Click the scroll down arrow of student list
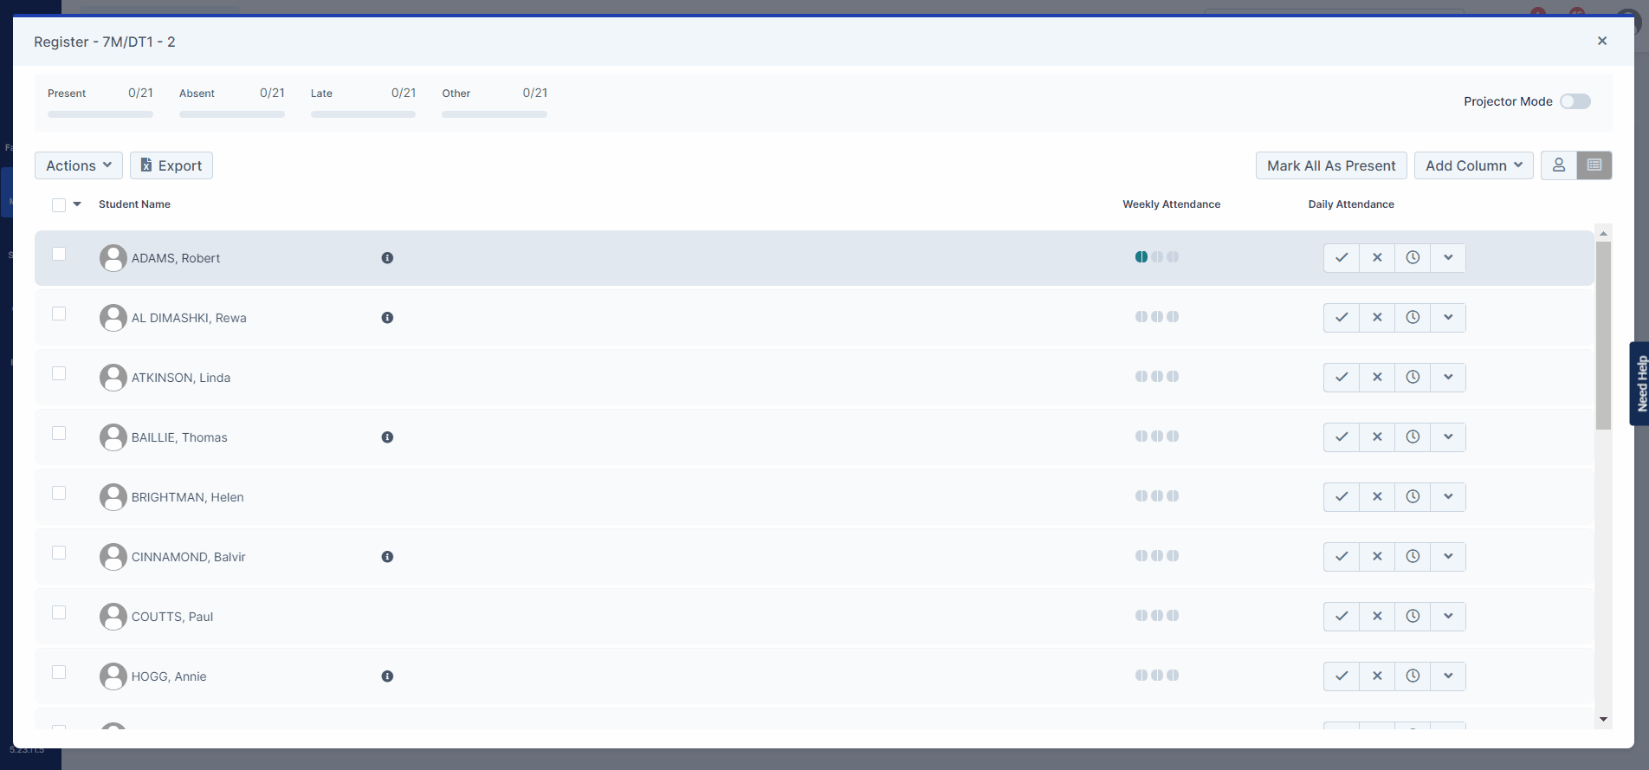 click(x=1603, y=719)
